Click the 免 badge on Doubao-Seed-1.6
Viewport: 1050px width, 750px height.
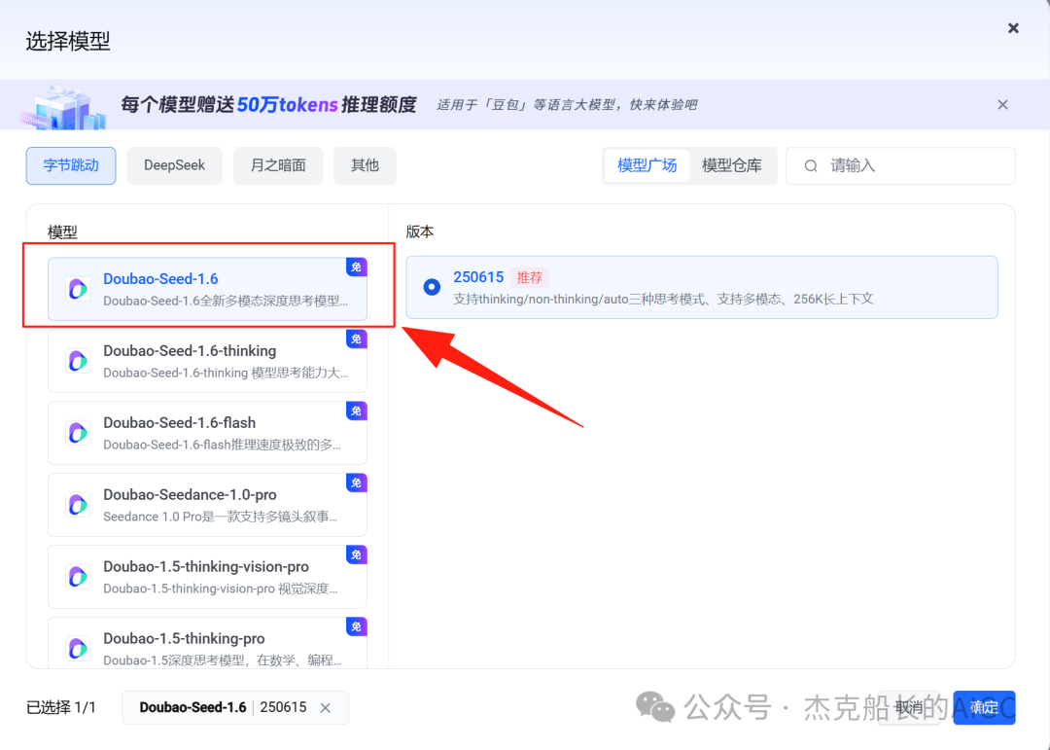356,267
